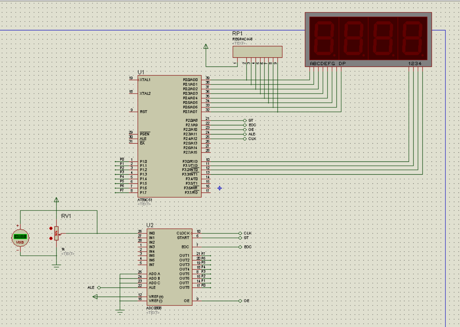The height and width of the screenshot is (327, 460).
Task: Select the four-digit seven-segment display
Action: [x=368, y=39]
